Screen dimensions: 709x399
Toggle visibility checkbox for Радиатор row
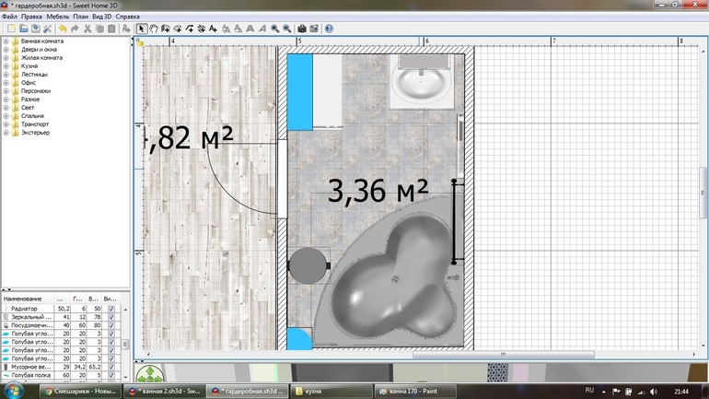pyautogui.click(x=111, y=309)
